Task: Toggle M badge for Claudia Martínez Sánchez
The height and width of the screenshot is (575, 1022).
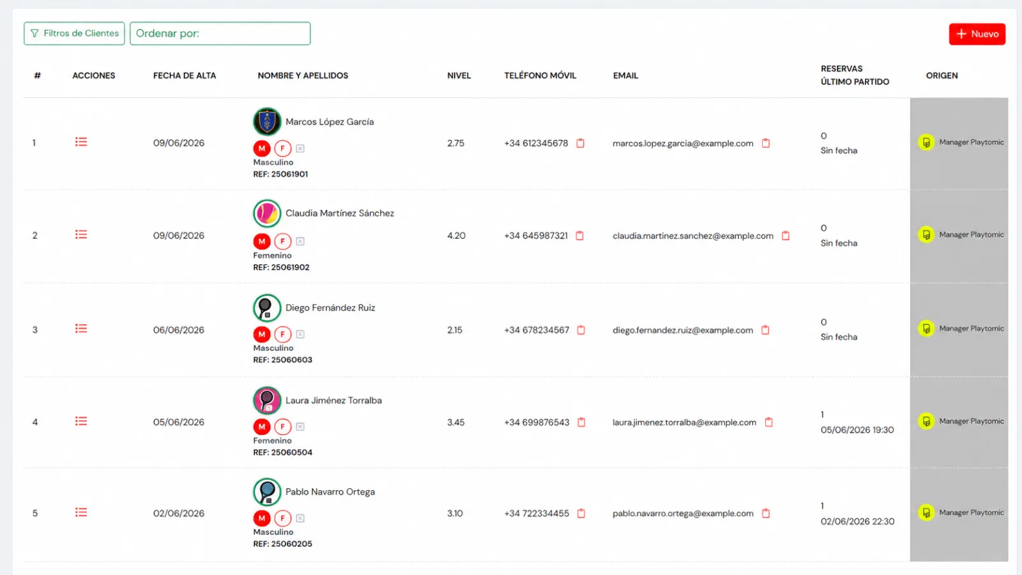Action: tap(262, 241)
